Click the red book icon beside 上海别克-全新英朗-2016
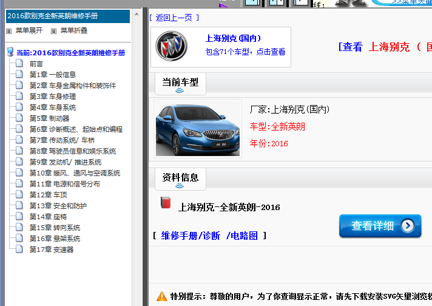 166,202
